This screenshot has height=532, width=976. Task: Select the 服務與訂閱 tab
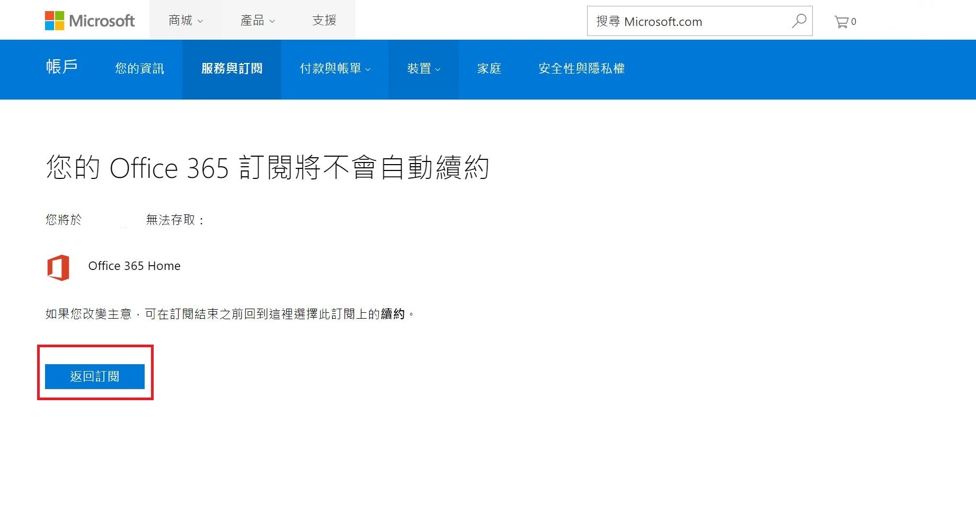tap(232, 69)
